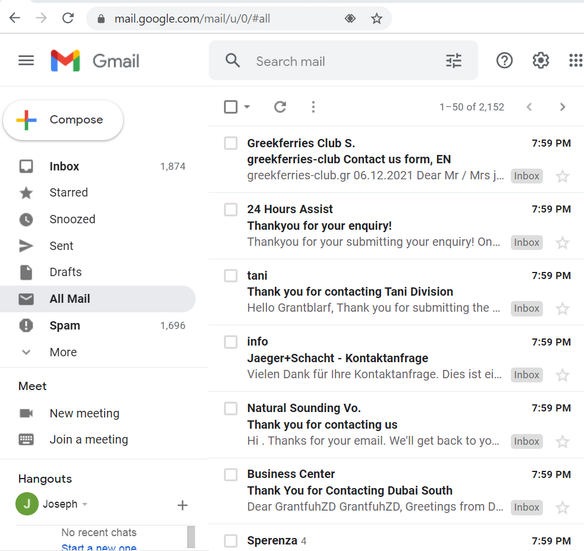This screenshot has width=584, height=551.
Task: Go to the Drafts folder
Action: click(x=65, y=272)
